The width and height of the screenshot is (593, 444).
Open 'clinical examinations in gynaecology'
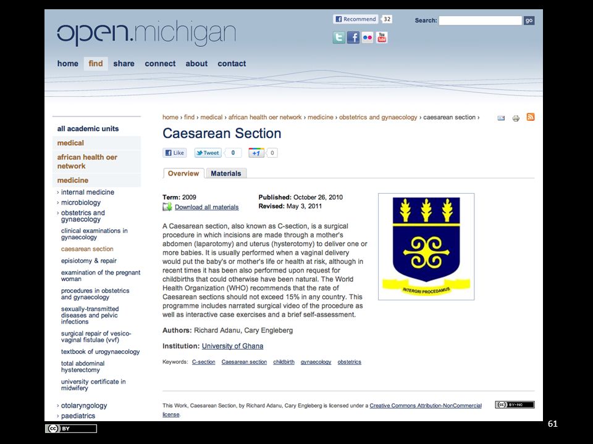click(94, 234)
